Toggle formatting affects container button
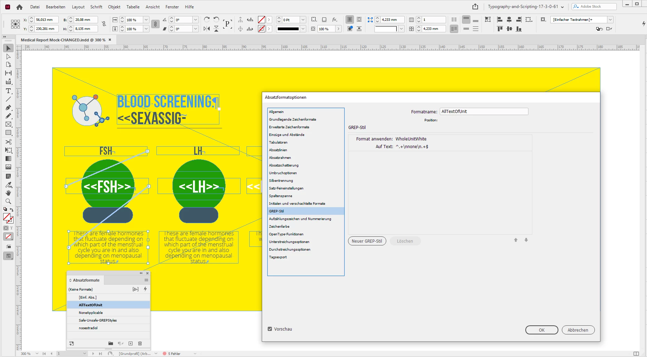The height and width of the screenshot is (357, 647). point(6,228)
